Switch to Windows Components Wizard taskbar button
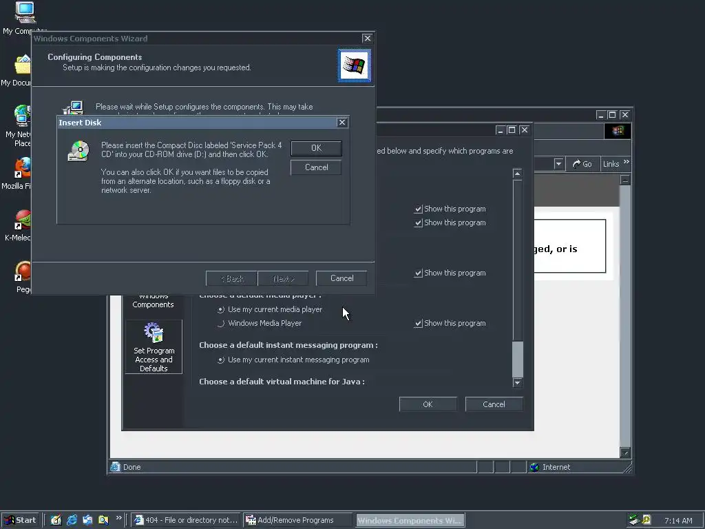Image resolution: width=705 pixels, height=529 pixels. coord(410,521)
